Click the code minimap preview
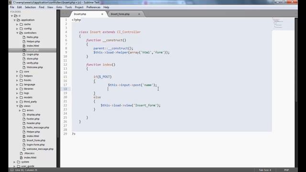The image size is (306, 172). (x=283, y=24)
